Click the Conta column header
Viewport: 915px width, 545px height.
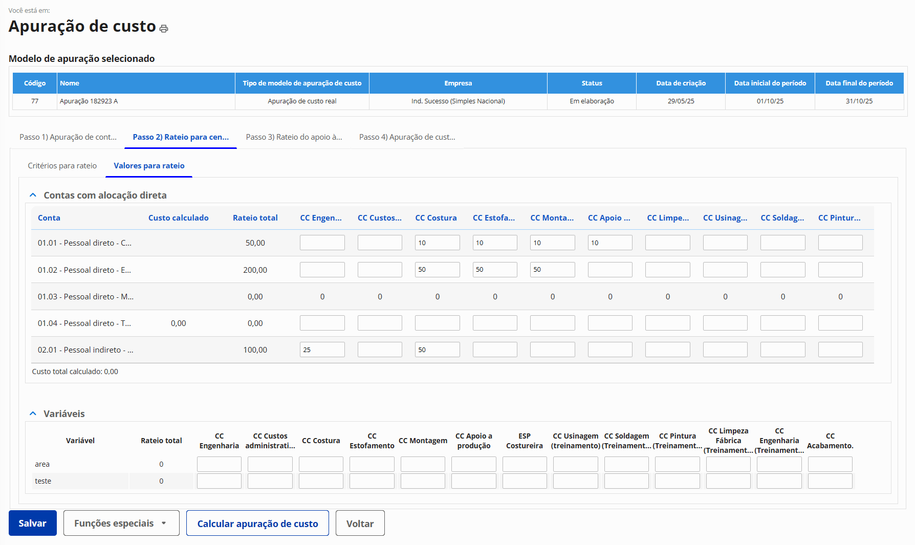click(49, 218)
